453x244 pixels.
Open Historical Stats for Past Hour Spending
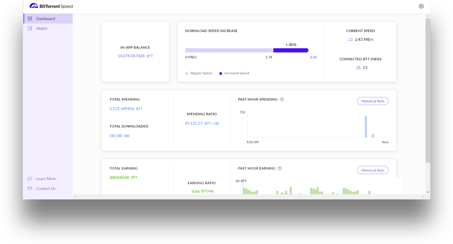click(x=373, y=101)
